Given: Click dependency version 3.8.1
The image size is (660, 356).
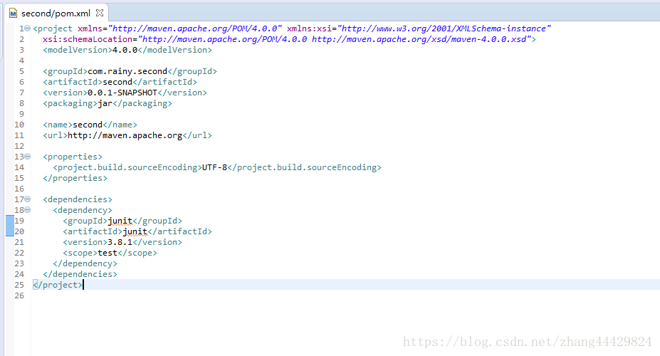Looking at the screenshot, I should (x=120, y=242).
